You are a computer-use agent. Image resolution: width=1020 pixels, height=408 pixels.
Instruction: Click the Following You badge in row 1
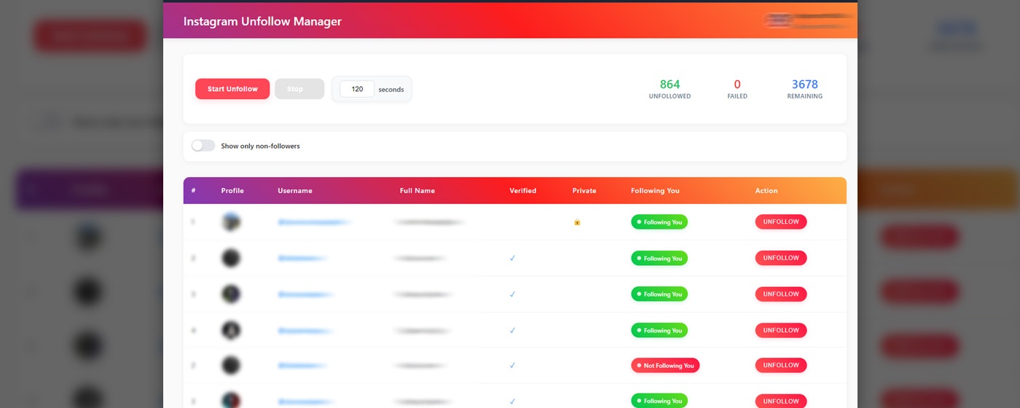click(x=659, y=222)
